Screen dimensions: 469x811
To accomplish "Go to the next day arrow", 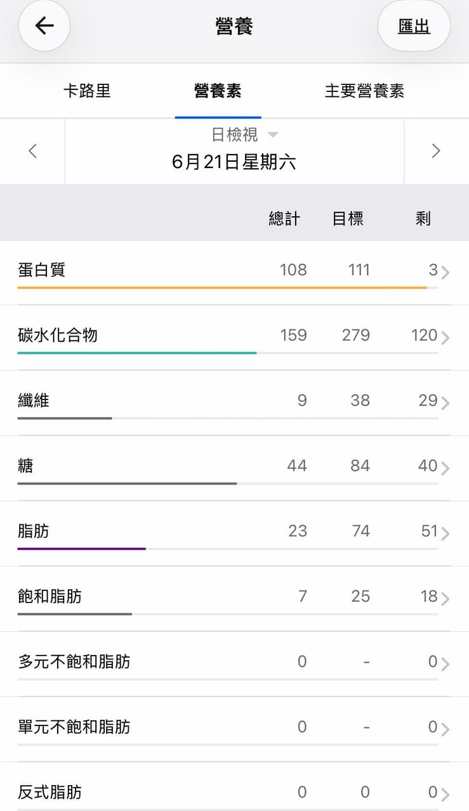I will click(436, 151).
